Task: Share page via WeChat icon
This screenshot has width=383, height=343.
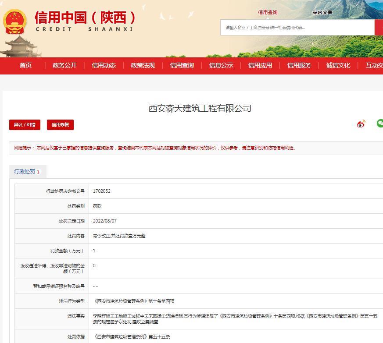Action: click(380, 124)
